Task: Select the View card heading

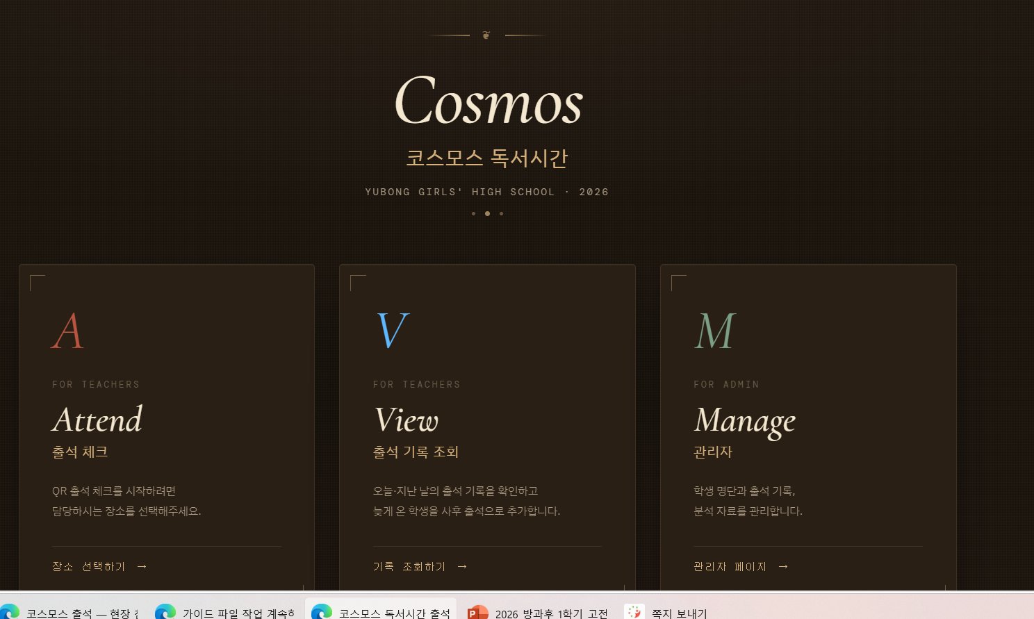Action: point(406,420)
